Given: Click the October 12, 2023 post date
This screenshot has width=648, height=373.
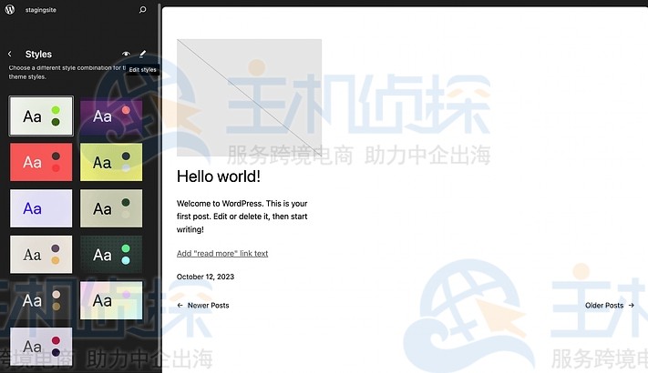Looking at the screenshot, I should tap(205, 277).
